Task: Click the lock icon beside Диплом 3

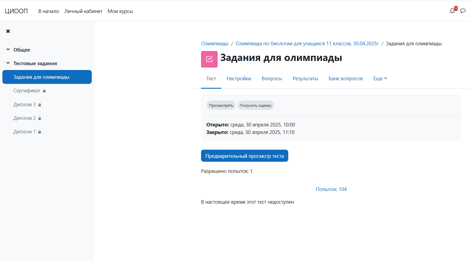Action: click(x=40, y=105)
